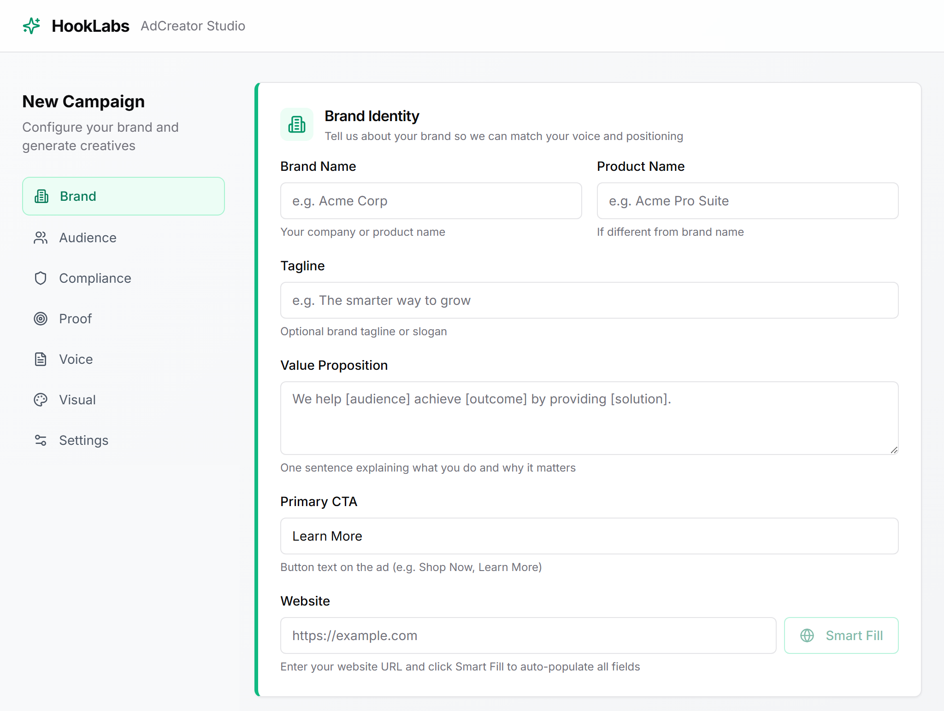Click the Settings sliders icon
The image size is (944, 711).
[x=41, y=440]
